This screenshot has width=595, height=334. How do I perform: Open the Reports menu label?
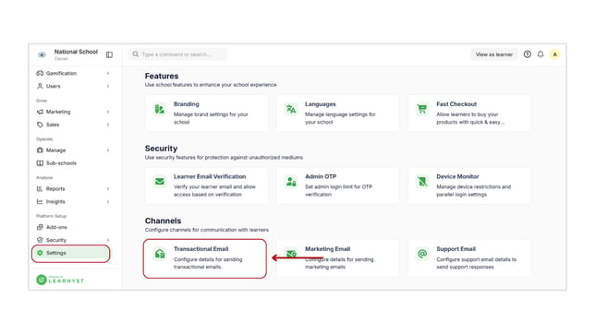pos(55,189)
